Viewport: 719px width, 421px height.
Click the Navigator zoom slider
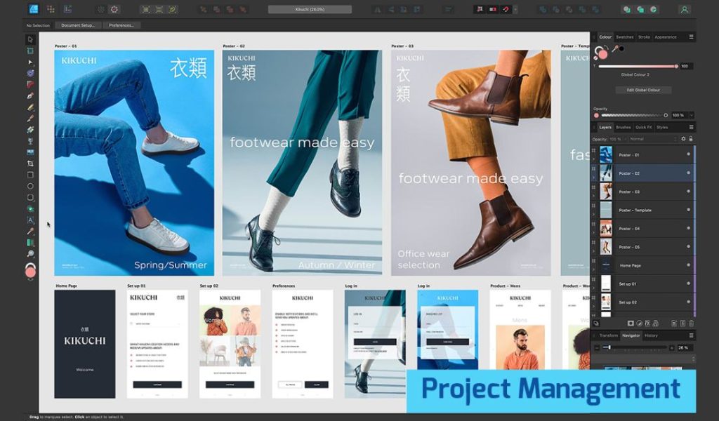[x=635, y=348]
